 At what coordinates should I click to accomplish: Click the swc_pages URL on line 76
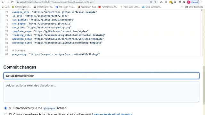[50, 24]
